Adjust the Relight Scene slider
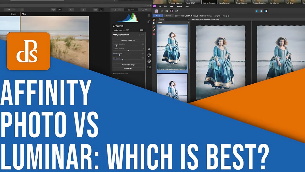The width and height of the screenshot is (305, 172). point(128,55)
